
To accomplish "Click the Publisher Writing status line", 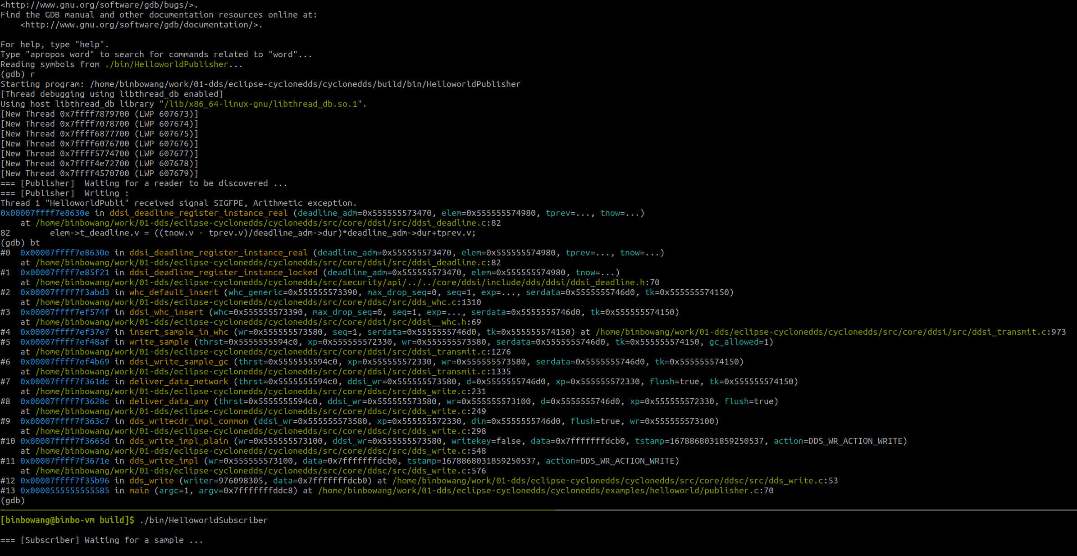I will click(x=64, y=193).
